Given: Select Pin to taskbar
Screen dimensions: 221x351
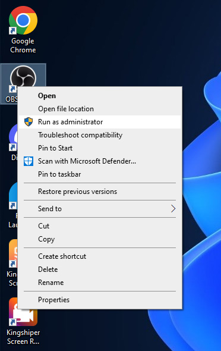Looking at the screenshot, I should pyautogui.click(x=100, y=174).
